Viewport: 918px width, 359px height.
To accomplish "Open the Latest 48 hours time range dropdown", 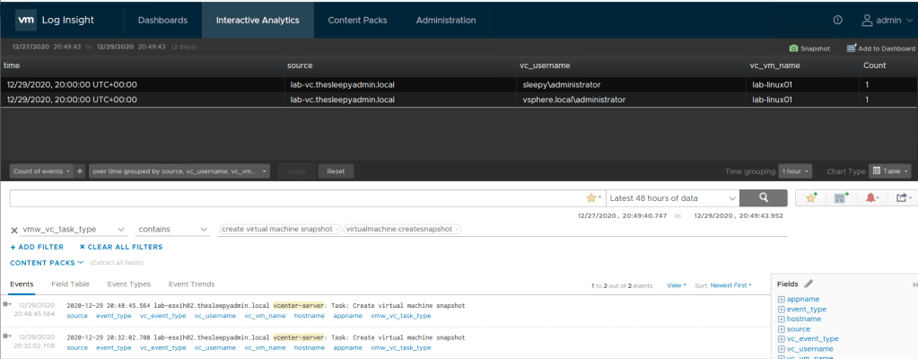I will pos(673,197).
